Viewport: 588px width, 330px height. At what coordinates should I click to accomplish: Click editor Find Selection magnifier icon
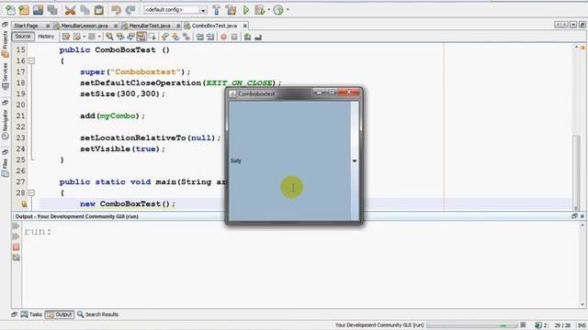tap(109, 37)
